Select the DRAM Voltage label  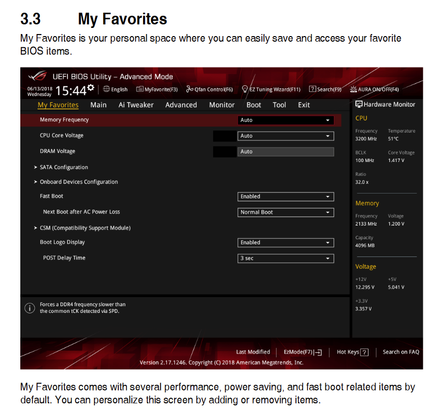pos(57,151)
